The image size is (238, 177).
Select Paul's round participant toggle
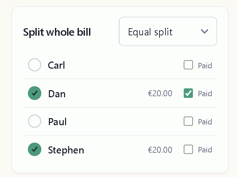pyautogui.click(x=35, y=121)
